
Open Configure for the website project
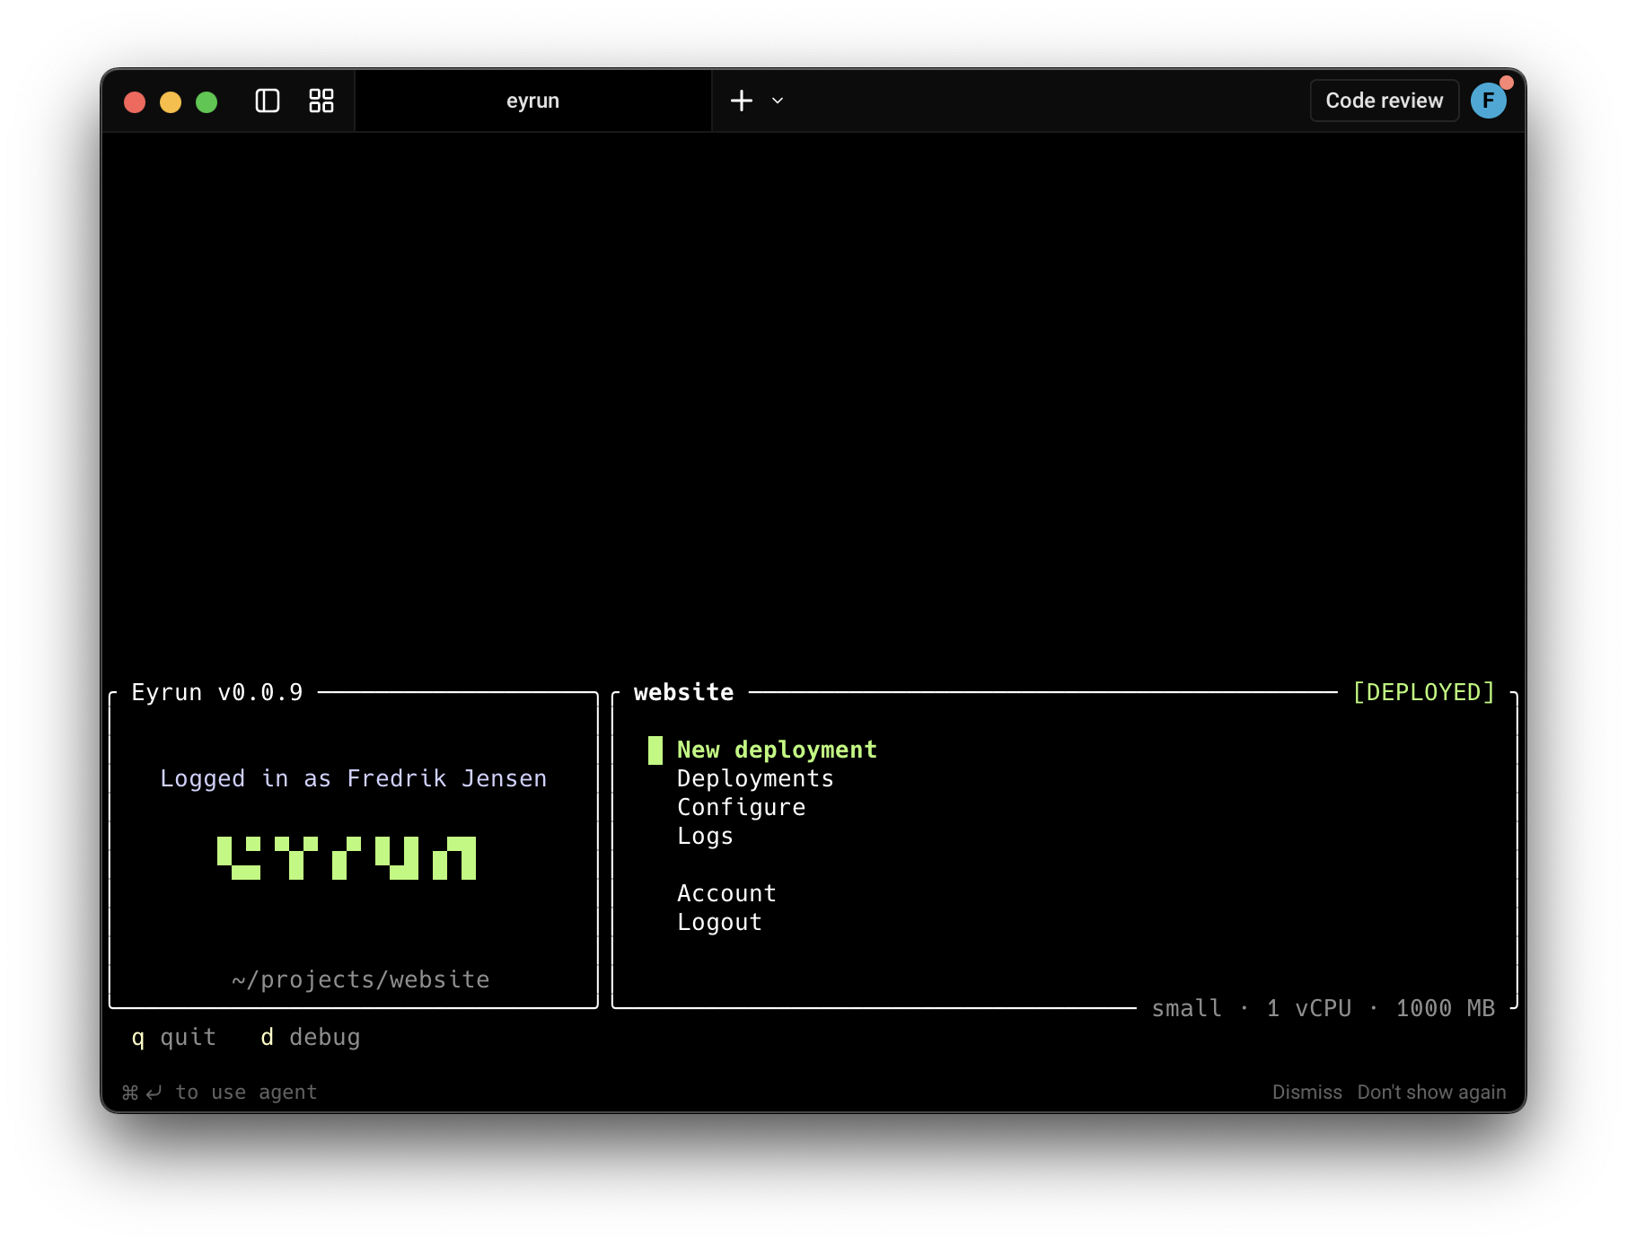pyautogui.click(x=742, y=807)
